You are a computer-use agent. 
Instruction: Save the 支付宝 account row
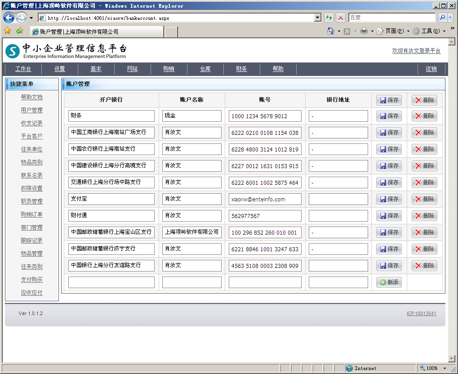click(x=389, y=199)
